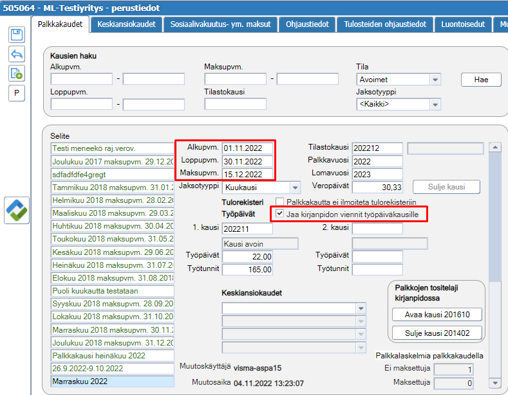
Task: Click the scroll down arrow of the list
Action: point(495,383)
